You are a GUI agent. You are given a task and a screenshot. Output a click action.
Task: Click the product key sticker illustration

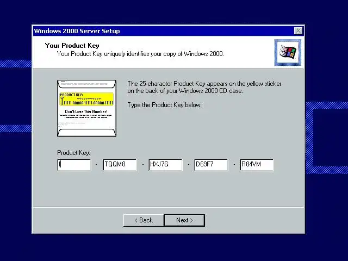pyautogui.click(x=87, y=108)
